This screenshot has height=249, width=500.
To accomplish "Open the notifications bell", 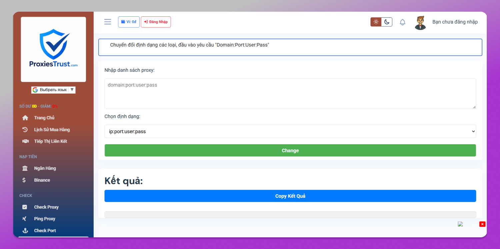I will tap(403, 22).
